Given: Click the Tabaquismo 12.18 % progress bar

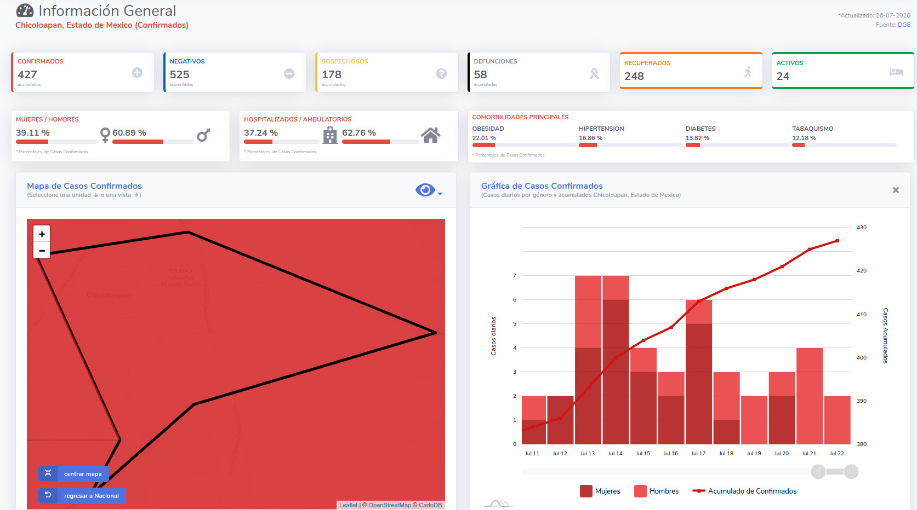Looking at the screenshot, I should click(x=844, y=145).
